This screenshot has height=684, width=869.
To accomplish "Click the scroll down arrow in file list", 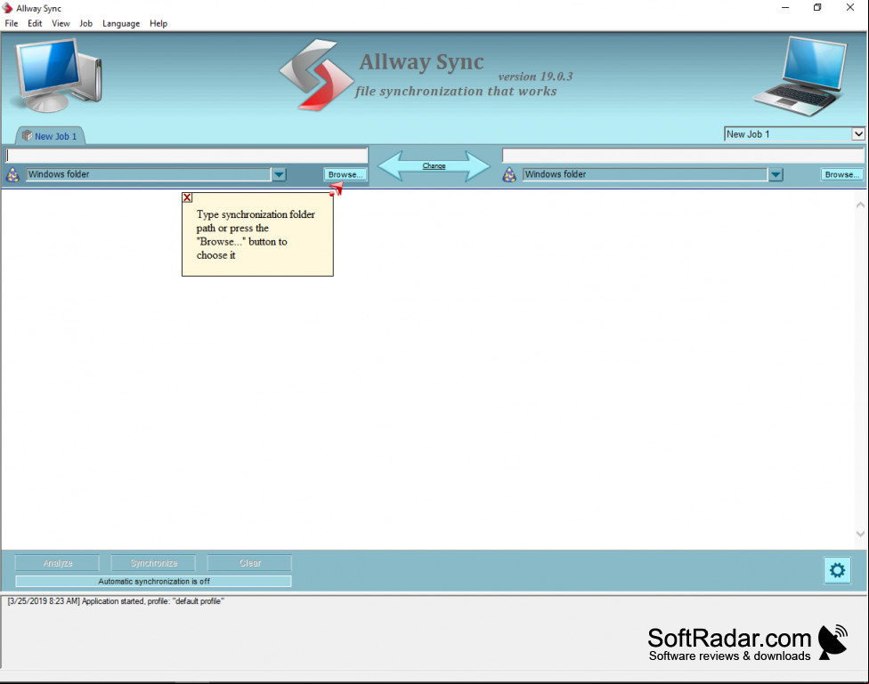I will [x=860, y=534].
